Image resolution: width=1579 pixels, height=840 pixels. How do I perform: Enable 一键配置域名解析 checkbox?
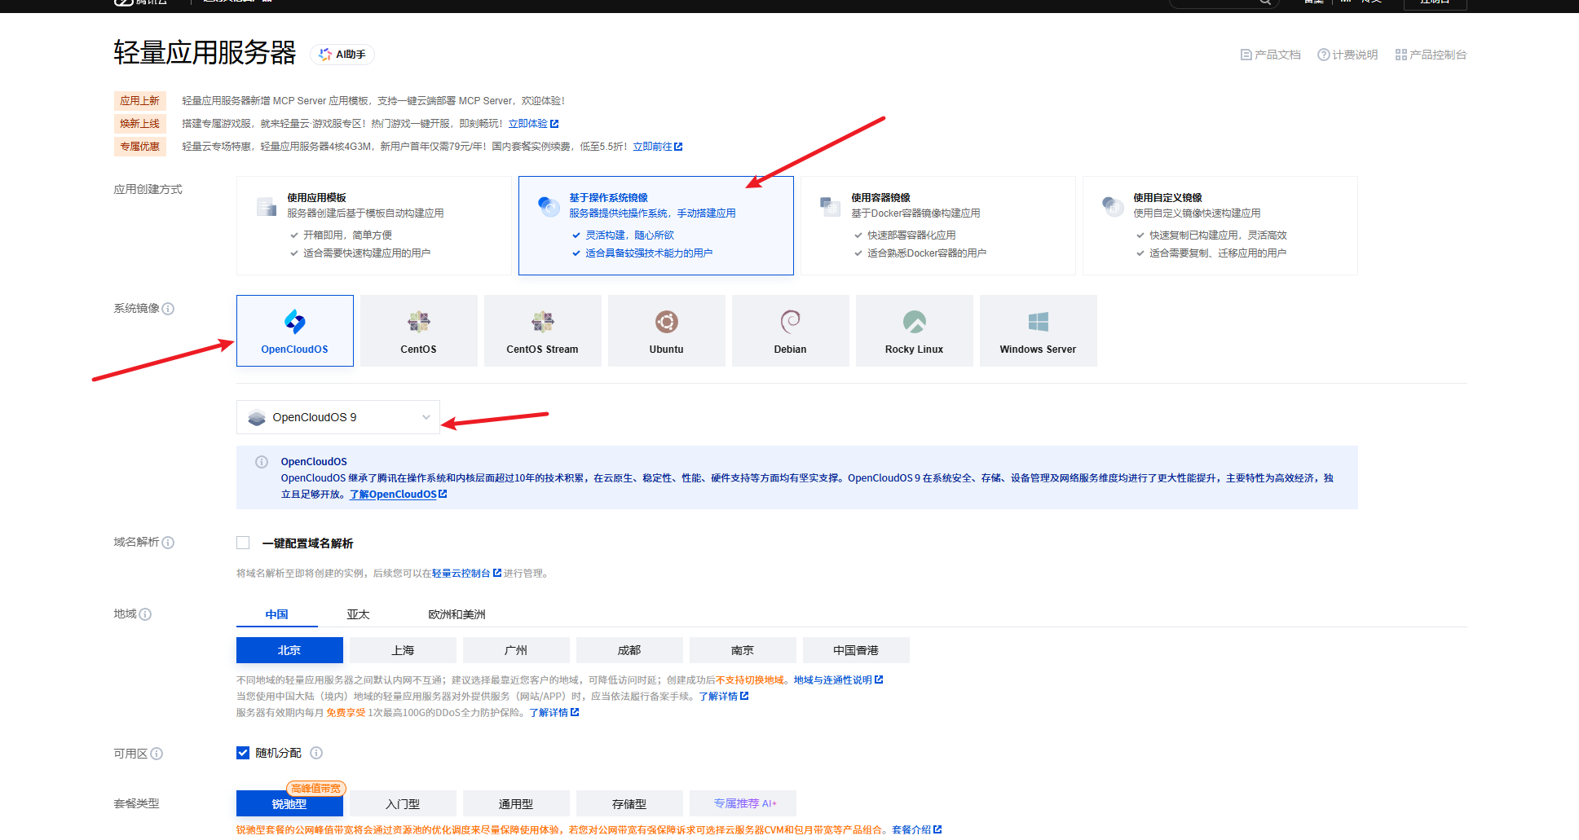pyautogui.click(x=243, y=542)
